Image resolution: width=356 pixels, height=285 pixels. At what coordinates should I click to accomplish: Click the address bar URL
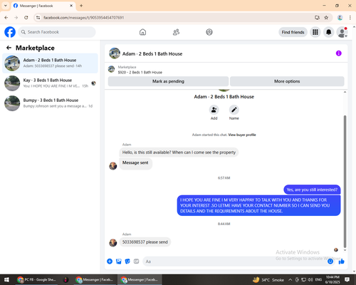click(84, 18)
